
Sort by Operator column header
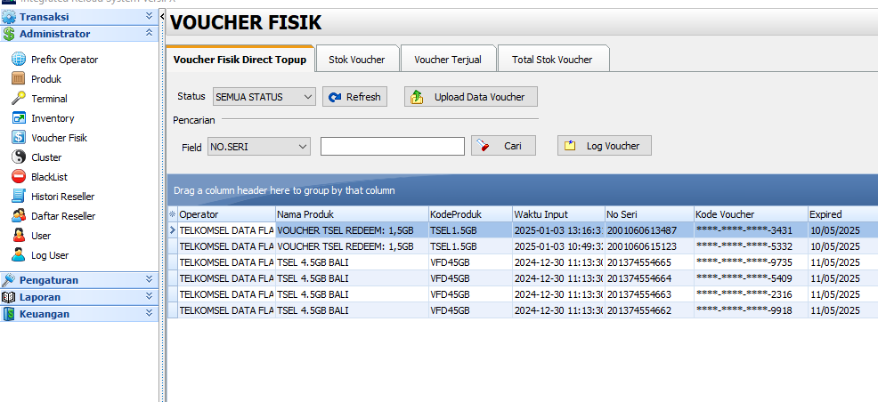pos(227,214)
